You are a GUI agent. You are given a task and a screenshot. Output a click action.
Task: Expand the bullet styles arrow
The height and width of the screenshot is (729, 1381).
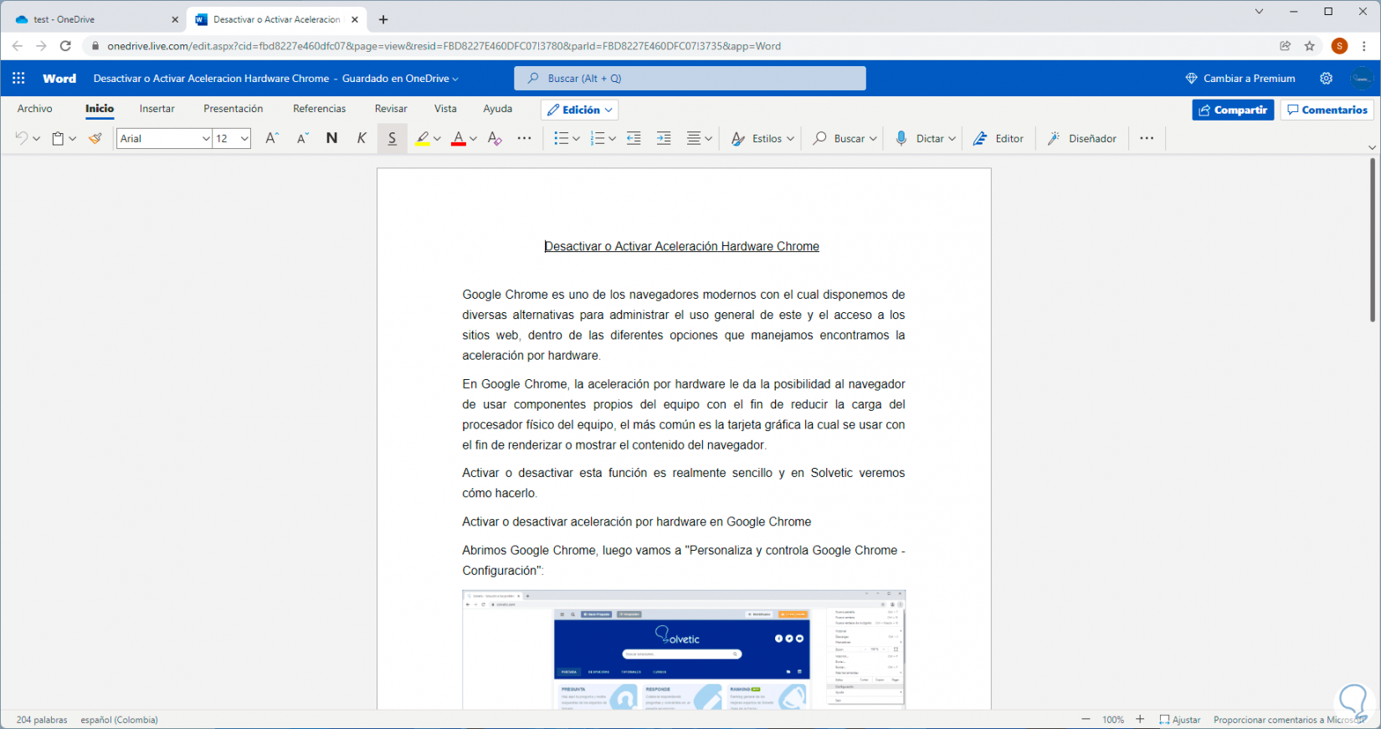[576, 139]
